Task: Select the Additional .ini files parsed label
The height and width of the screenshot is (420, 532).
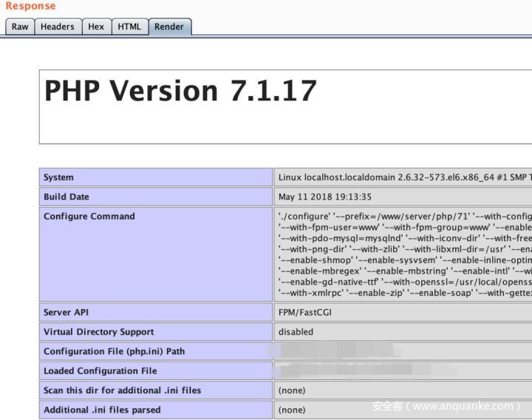Action: point(102,410)
